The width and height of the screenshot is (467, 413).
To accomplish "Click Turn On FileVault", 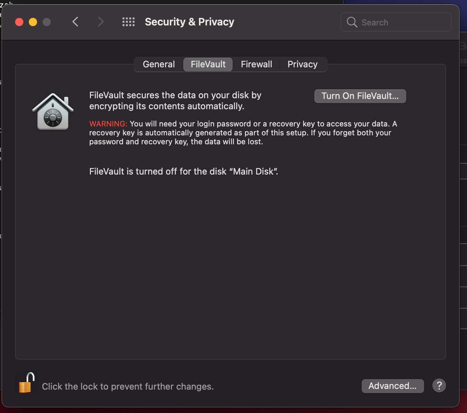I will 360,96.
